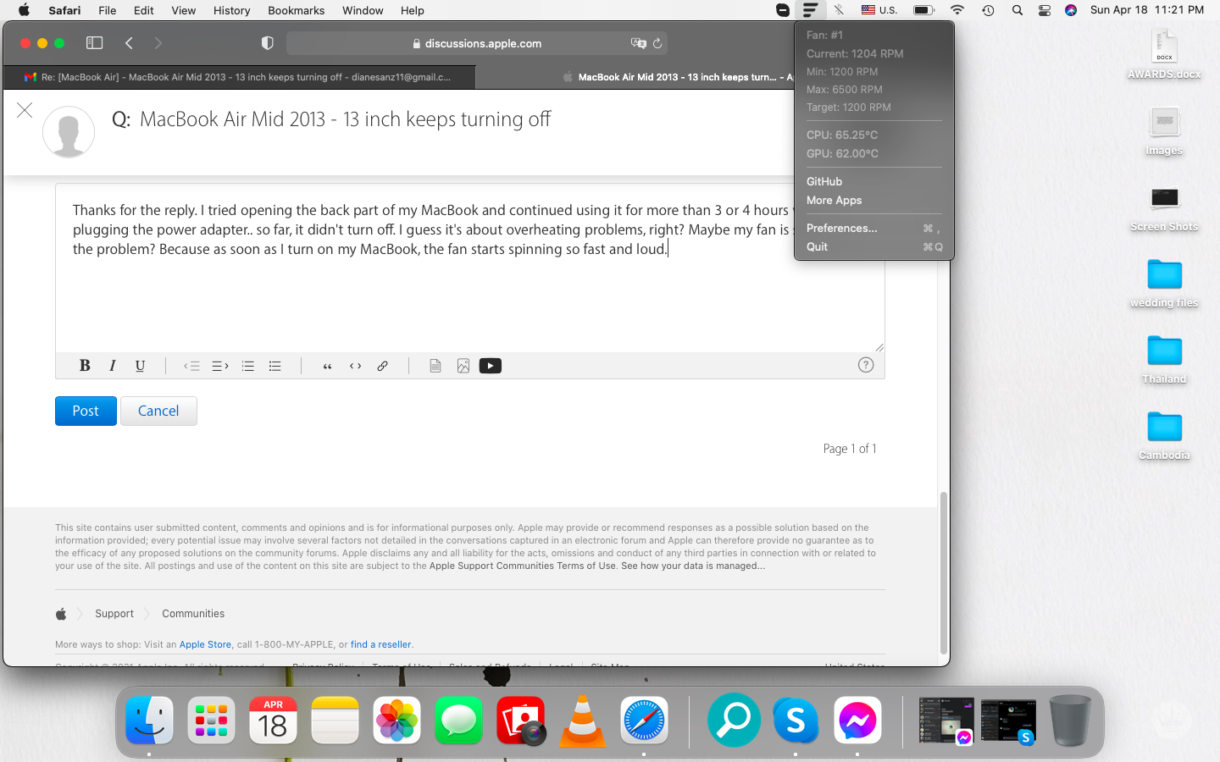Image resolution: width=1220 pixels, height=762 pixels.
Task: Click the page vertical scrollbar
Action: point(943,572)
